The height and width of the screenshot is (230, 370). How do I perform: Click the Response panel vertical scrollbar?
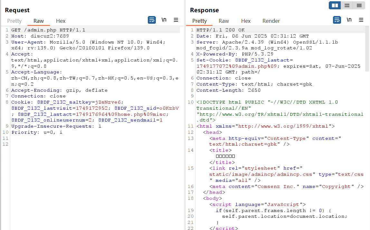coord(367,49)
